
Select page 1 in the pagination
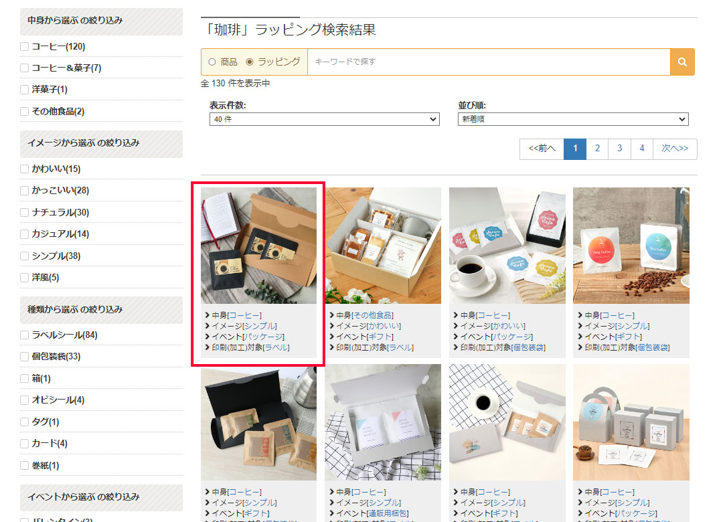pyautogui.click(x=575, y=149)
